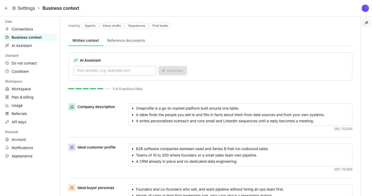Image resolution: width=372 pixels, height=196 pixels.
Task: Click the Agents tag
Action: (x=90, y=26)
